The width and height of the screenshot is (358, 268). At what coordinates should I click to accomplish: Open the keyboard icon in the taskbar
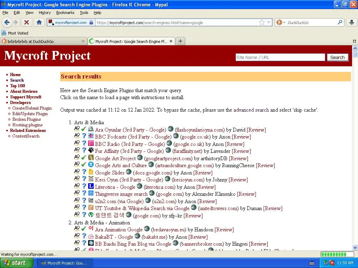pyautogui.click(x=312, y=263)
